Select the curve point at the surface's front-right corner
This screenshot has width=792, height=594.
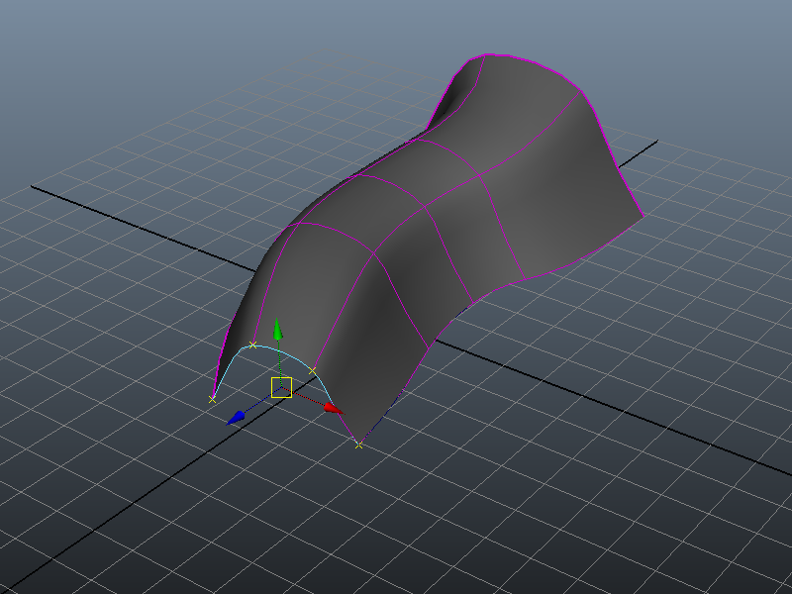(358, 445)
